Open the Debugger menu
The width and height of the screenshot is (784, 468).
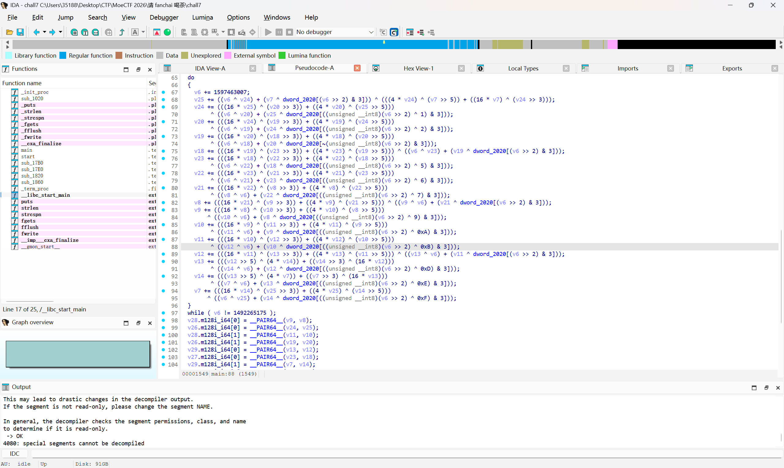[x=164, y=17]
